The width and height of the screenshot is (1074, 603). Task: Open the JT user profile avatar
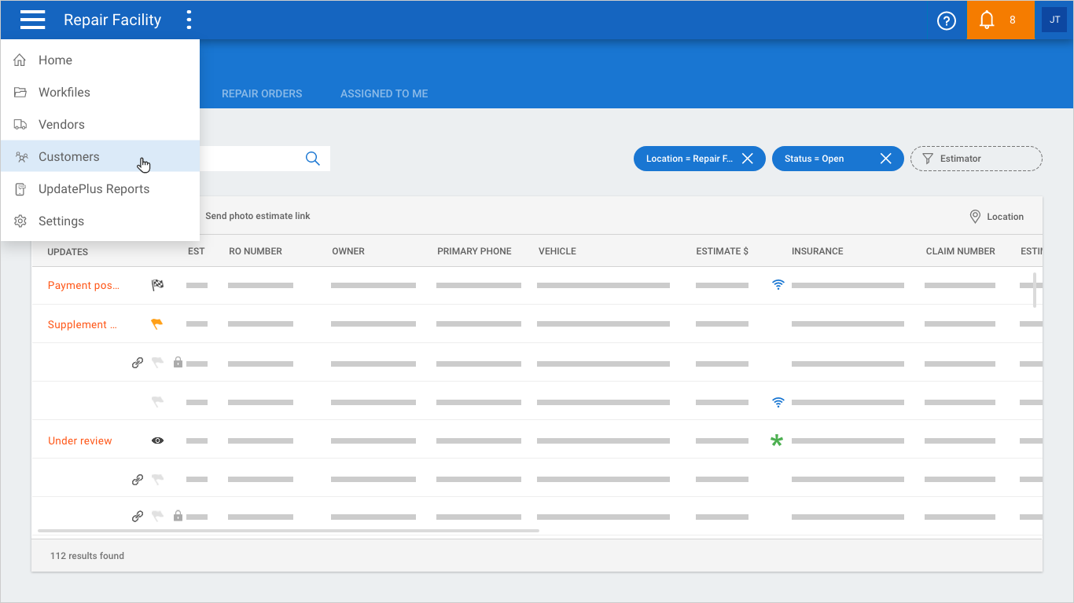[x=1054, y=20]
